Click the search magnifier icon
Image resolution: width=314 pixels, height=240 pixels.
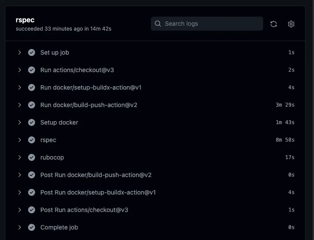(158, 24)
